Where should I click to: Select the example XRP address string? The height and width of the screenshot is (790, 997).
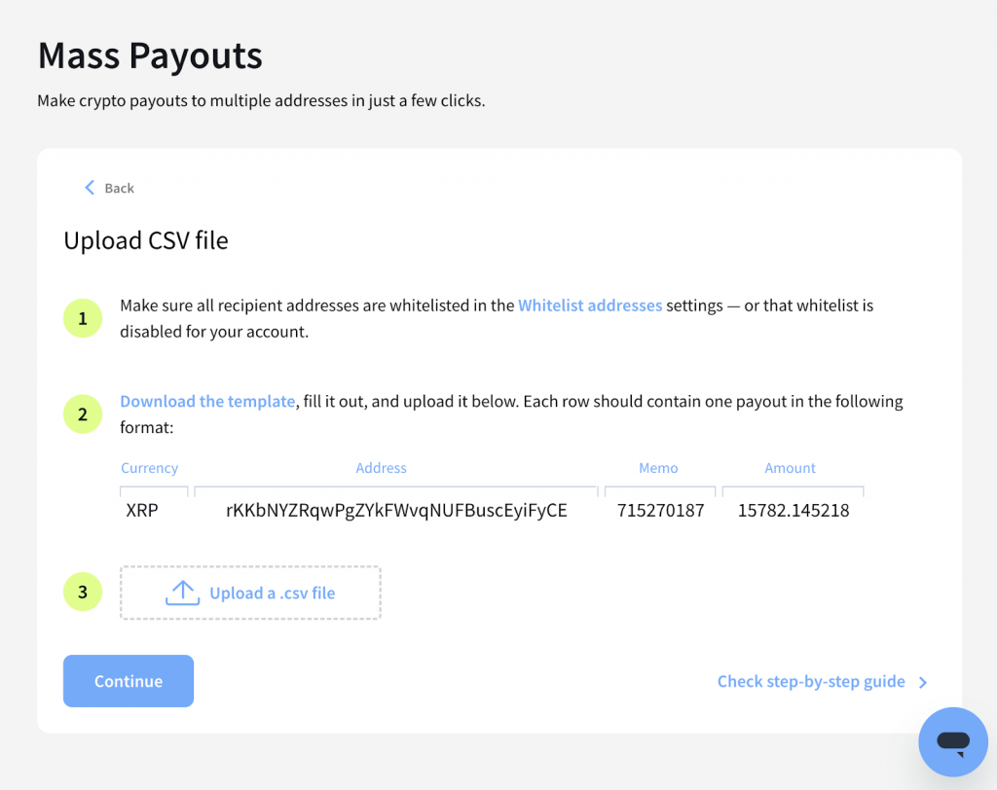[396, 510]
